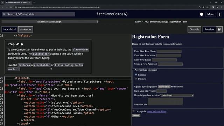Click the closing select tag on line 33
Image resolution: width=224 pixels, height=126 pixels.
(28, 120)
